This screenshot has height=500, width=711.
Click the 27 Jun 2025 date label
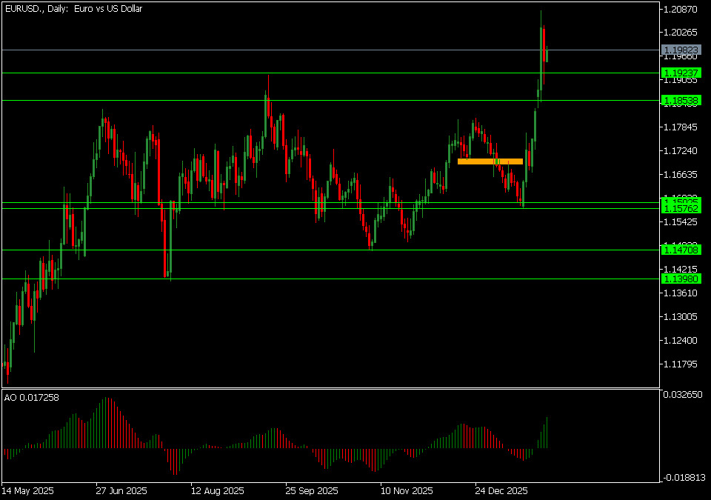tap(121, 490)
